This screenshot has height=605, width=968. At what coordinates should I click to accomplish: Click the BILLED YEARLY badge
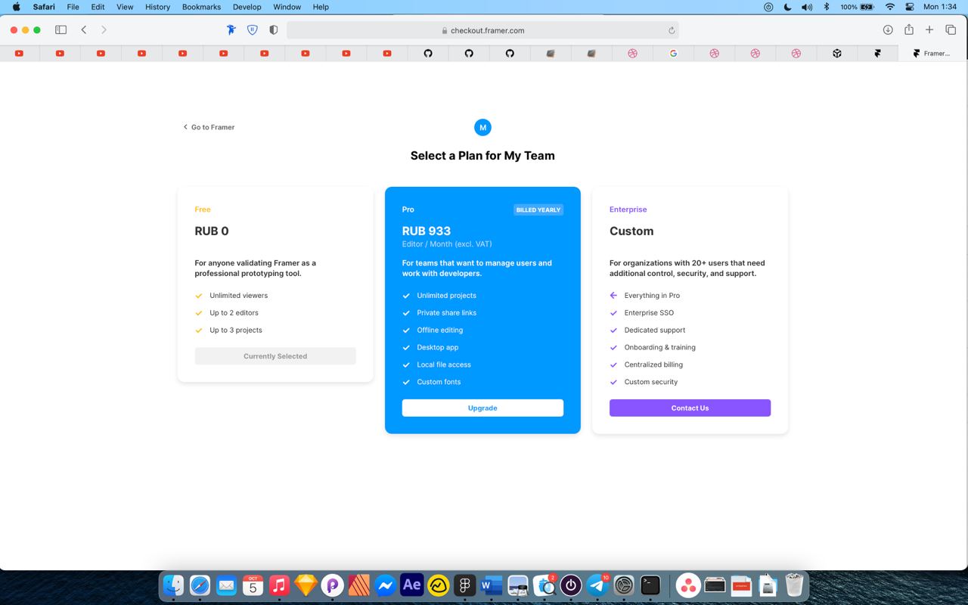tap(538, 209)
